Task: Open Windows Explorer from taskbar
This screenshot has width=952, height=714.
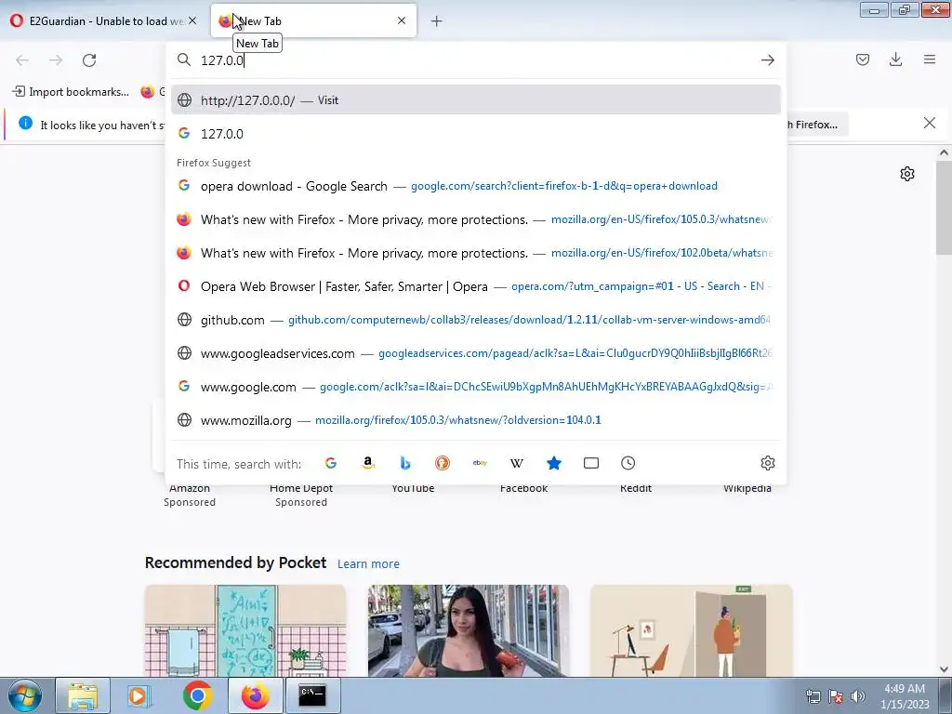Action: [x=83, y=695]
